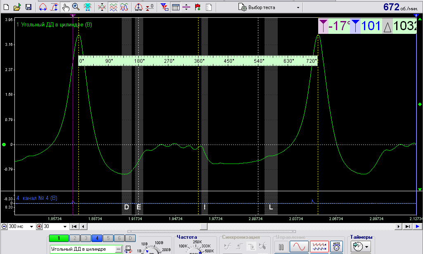Image resolution: width=423 pixels, height=254 pixels.
Task: Click the purple divider ruler icon
Action: pyautogui.click(x=186, y=7)
